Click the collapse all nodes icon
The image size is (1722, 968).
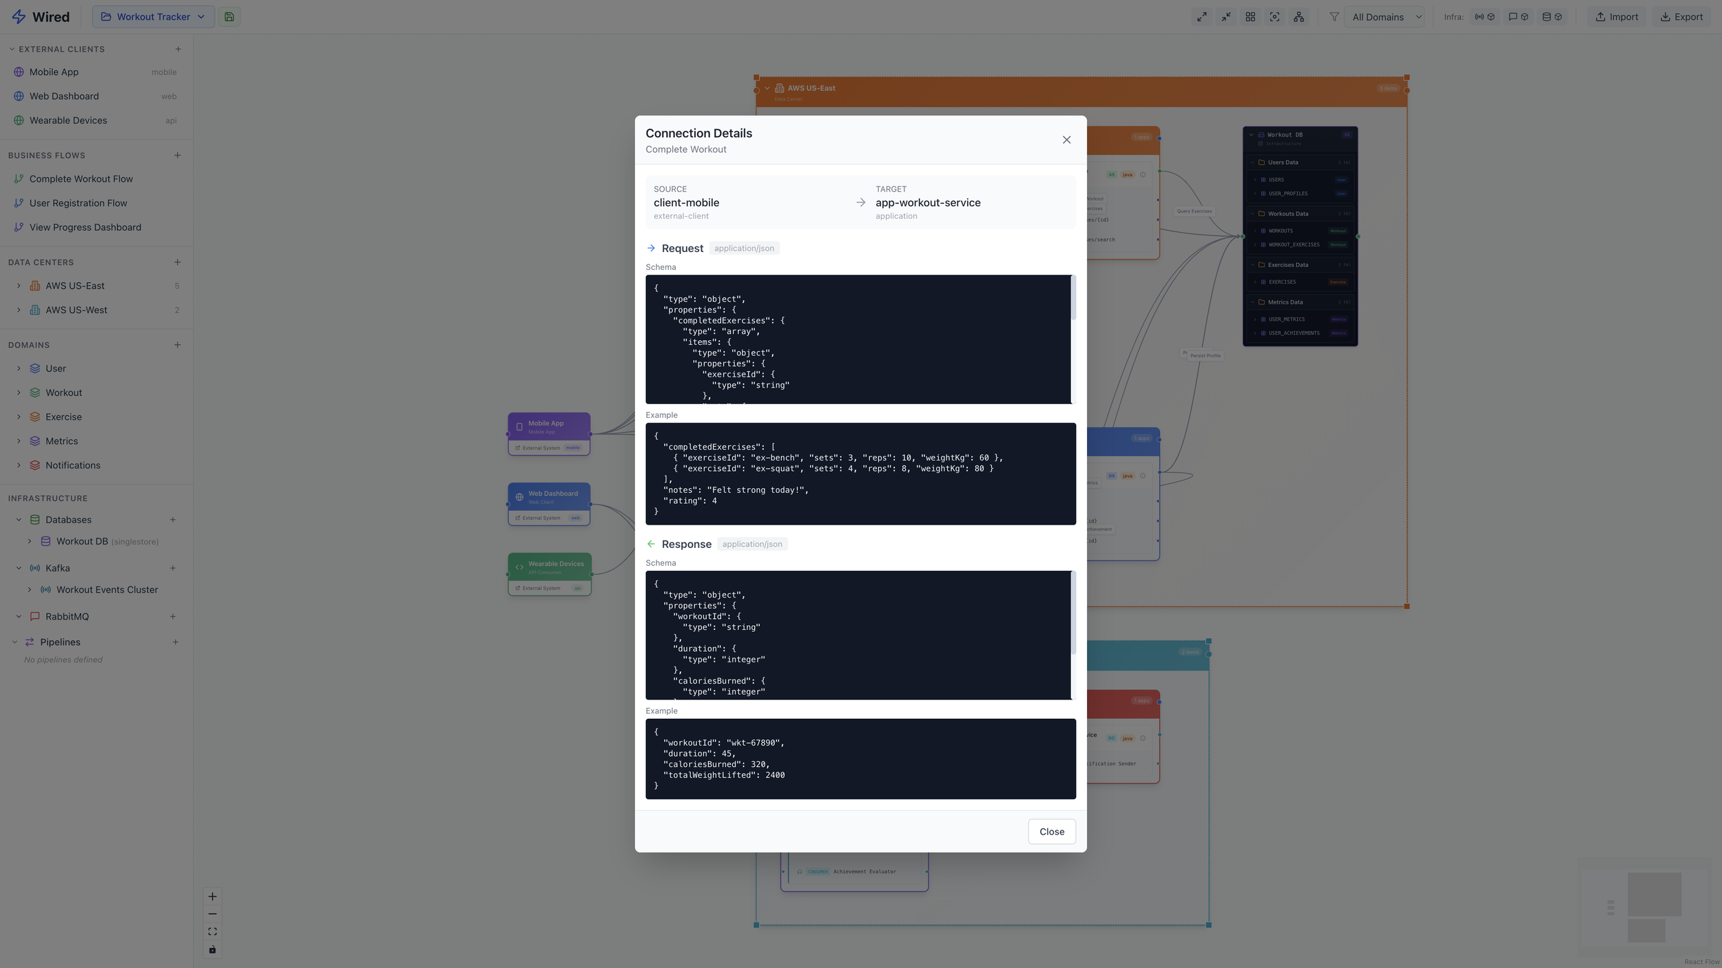1226,17
